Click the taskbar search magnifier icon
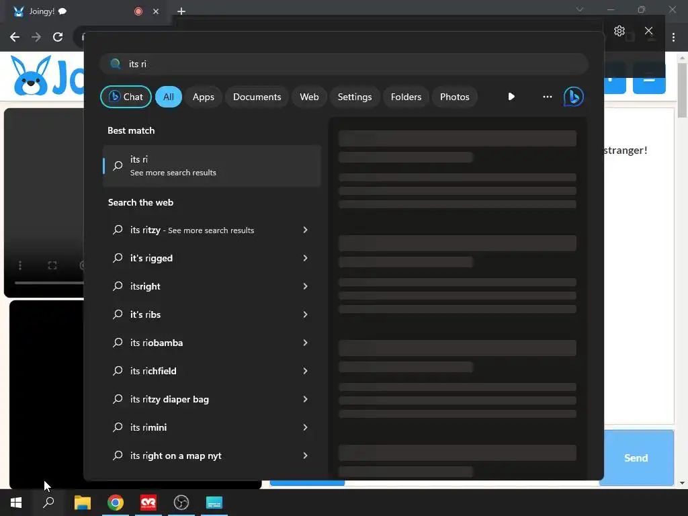 [48, 503]
